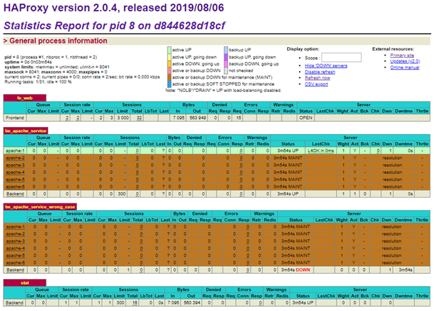The height and width of the screenshot is (311, 434).
Task: Open the Online manual link
Action: pos(405,67)
